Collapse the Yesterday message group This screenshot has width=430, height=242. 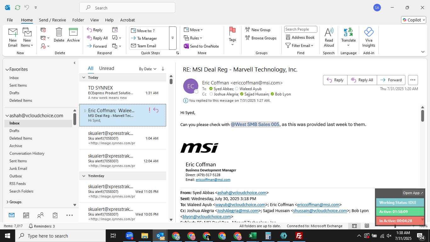pos(84,176)
